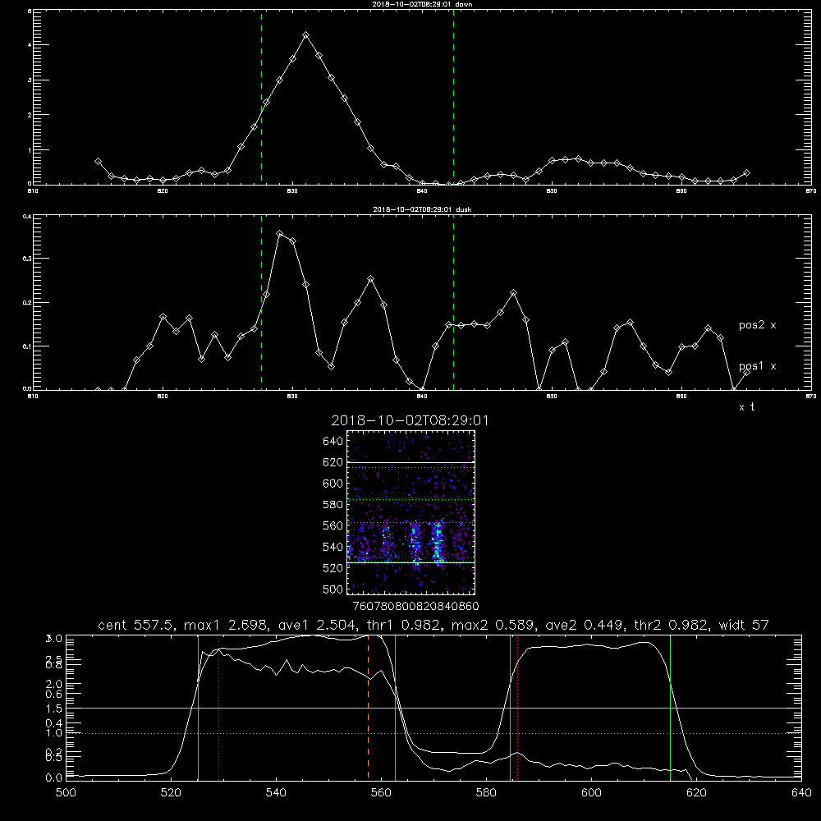Click the leftmost solid green line in the bottom plot
The width and height of the screenshot is (821, 821).
199,707
